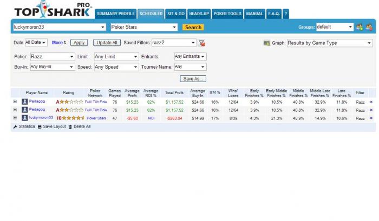Click the ITM % column header
Image resolution: width=379 pixels, height=221 pixels.
tap(214, 92)
